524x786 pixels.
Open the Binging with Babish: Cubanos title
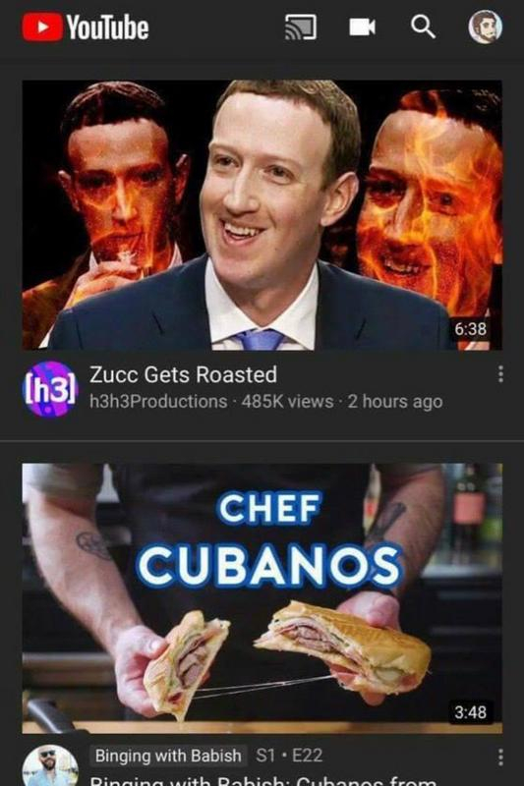[263, 780]
